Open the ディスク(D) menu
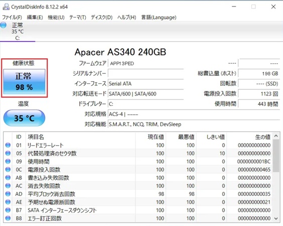The width and height of the screenshot is (283, 226). (x=102, y=18)
